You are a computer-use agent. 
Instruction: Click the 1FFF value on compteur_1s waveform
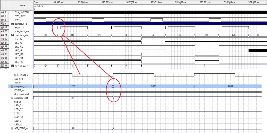click(x=73, y=86)
